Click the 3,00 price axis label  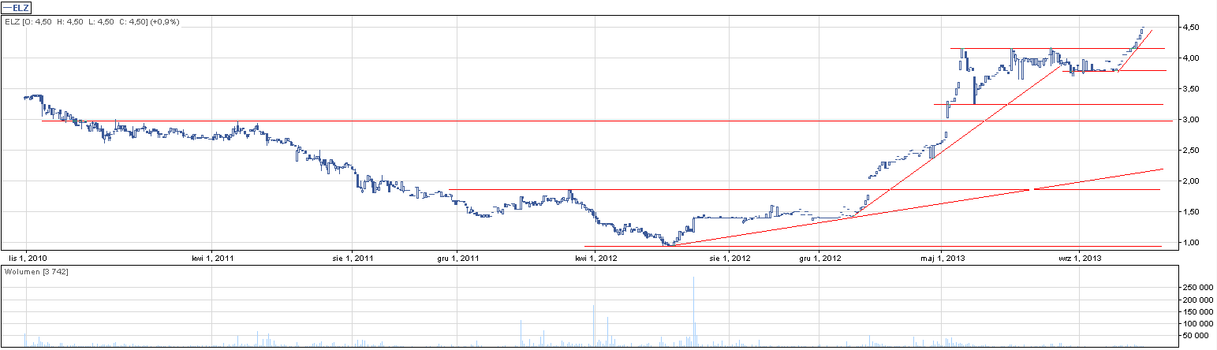pyautogui.click(x=1189, y=120)
